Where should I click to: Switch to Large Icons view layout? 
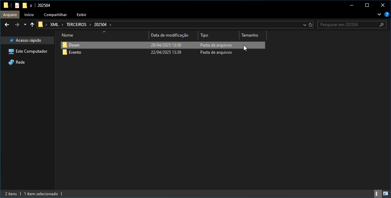click(385, 194)
